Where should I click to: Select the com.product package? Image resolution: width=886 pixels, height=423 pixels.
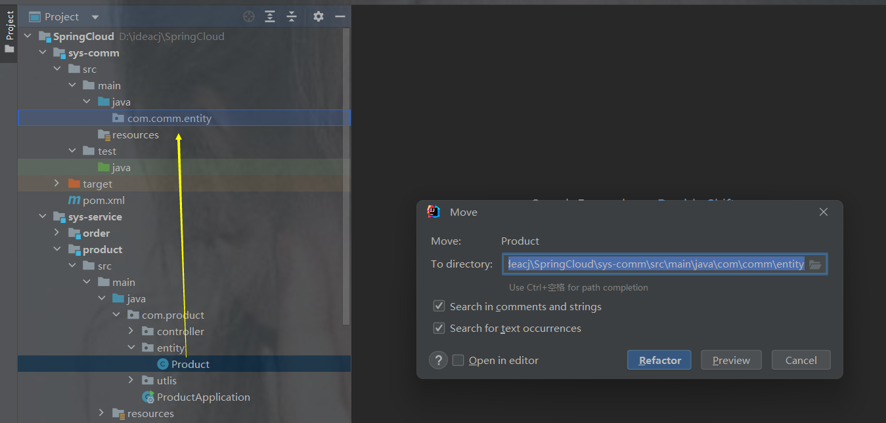pyautogui.click(x=173, y=315)
